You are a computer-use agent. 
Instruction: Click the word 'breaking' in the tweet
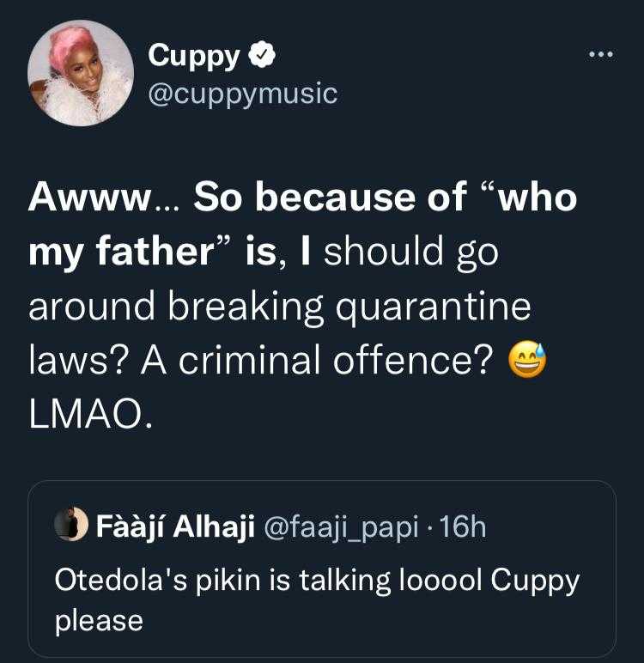(x=246, y=307)
